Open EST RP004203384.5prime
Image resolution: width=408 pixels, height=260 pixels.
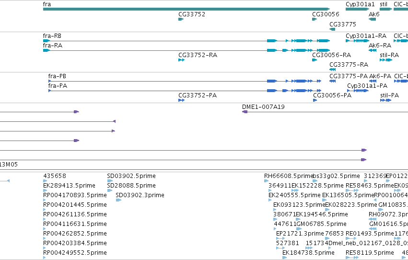pyautogui.click(x=75, y=243)
